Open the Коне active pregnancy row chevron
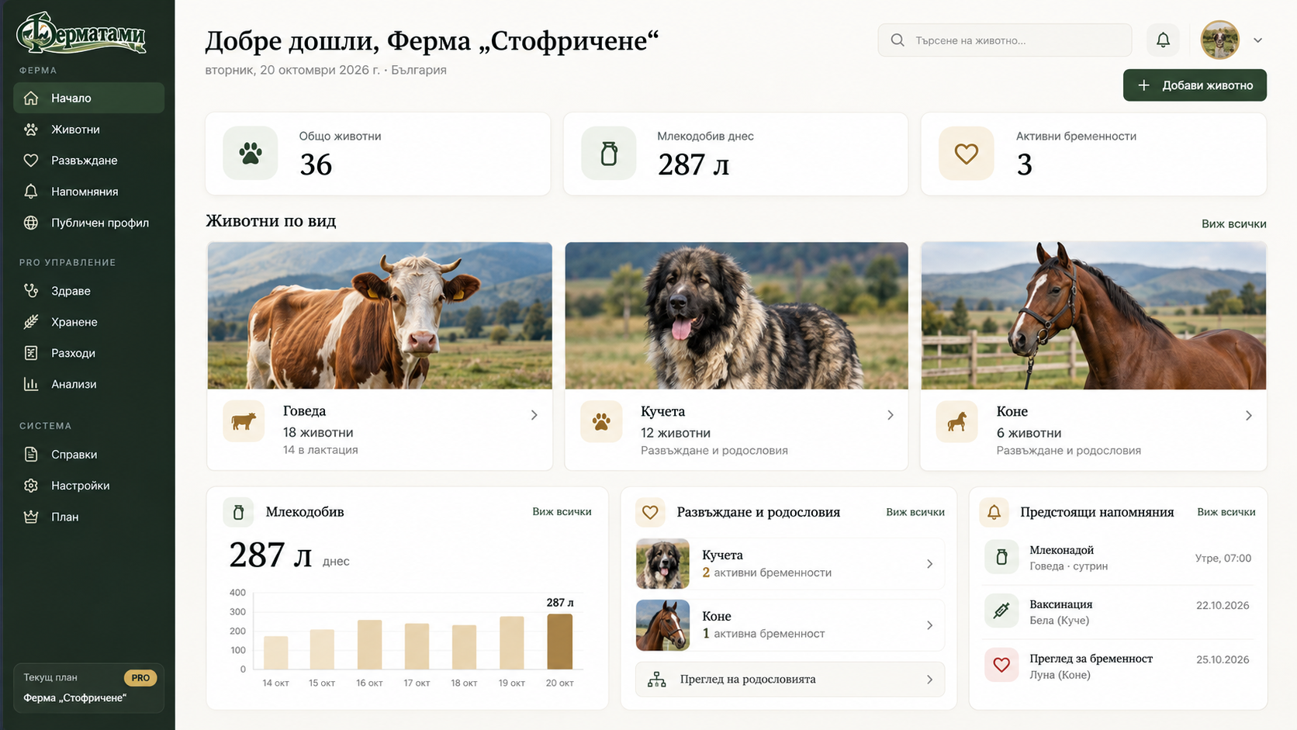The image size is (1297, 730). click(x=929, y=625)
